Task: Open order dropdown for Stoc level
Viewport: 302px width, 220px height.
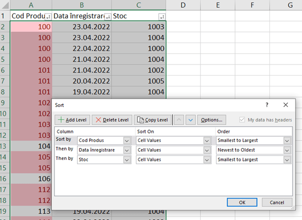Action: 286,159
